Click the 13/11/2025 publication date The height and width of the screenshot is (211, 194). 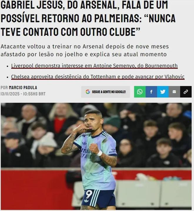click(10, 94)
